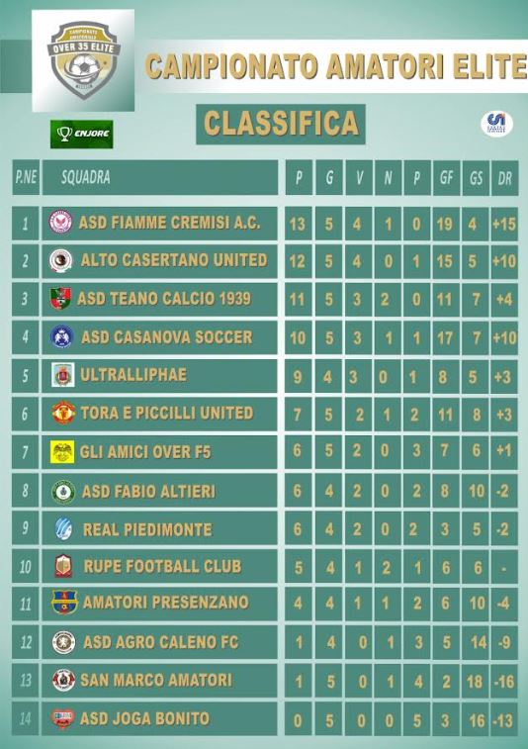
Task: Click the ASD Fiamme Cremisi team crest
Action: pos(60,222)
